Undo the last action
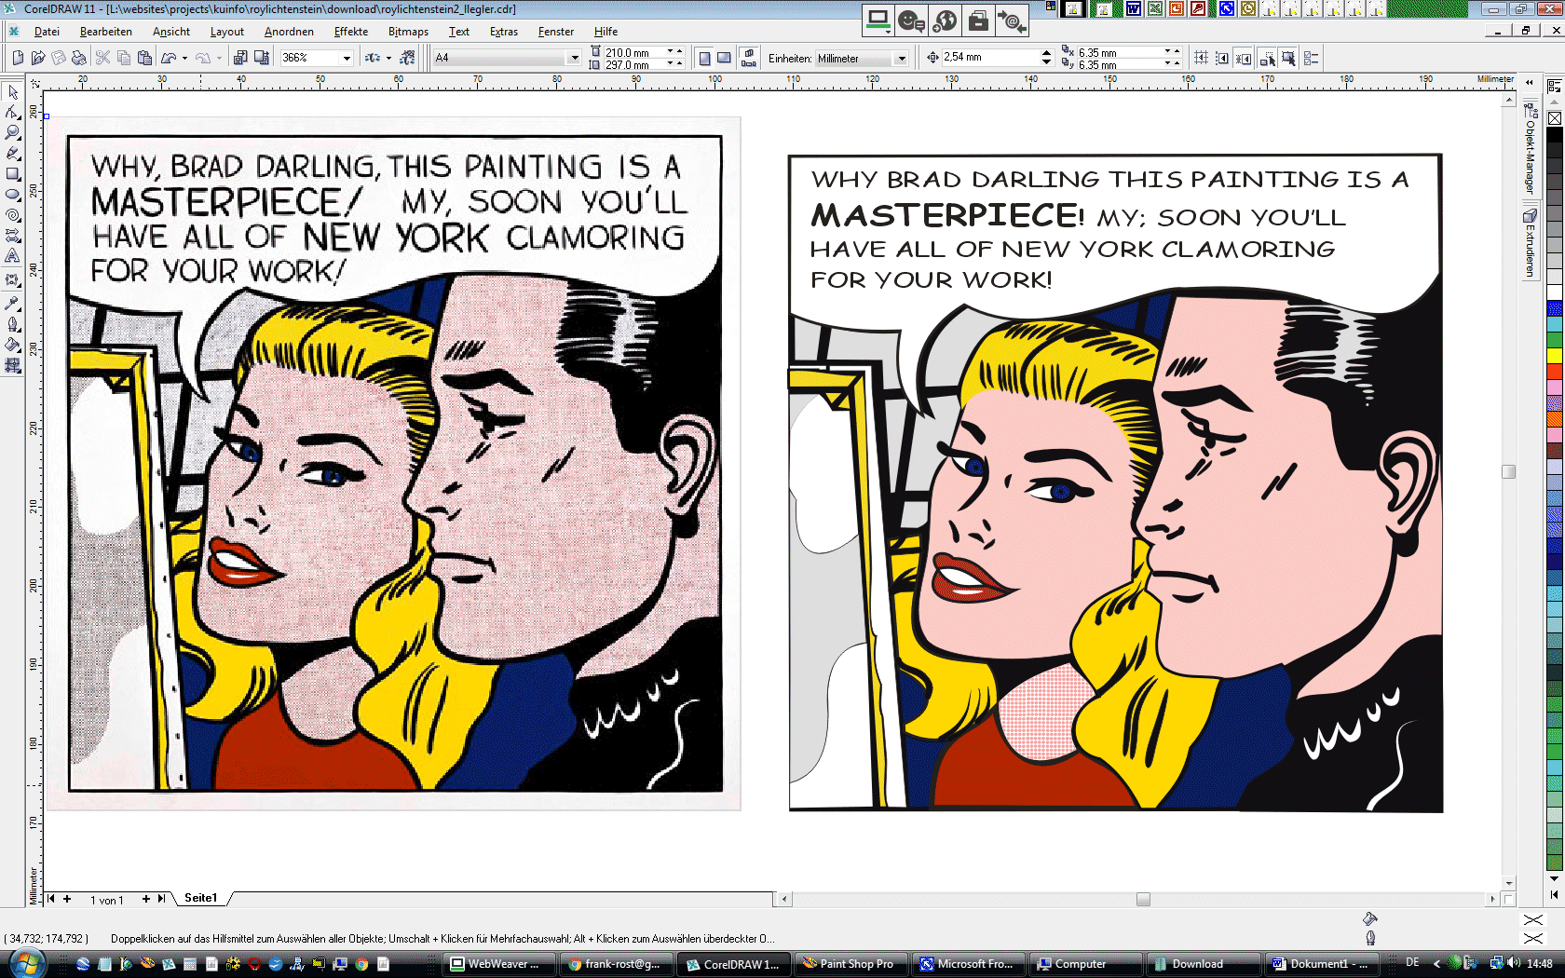The height and width of the screenshot is (978, 1565). pyautogui.click(x=169, y=58)
